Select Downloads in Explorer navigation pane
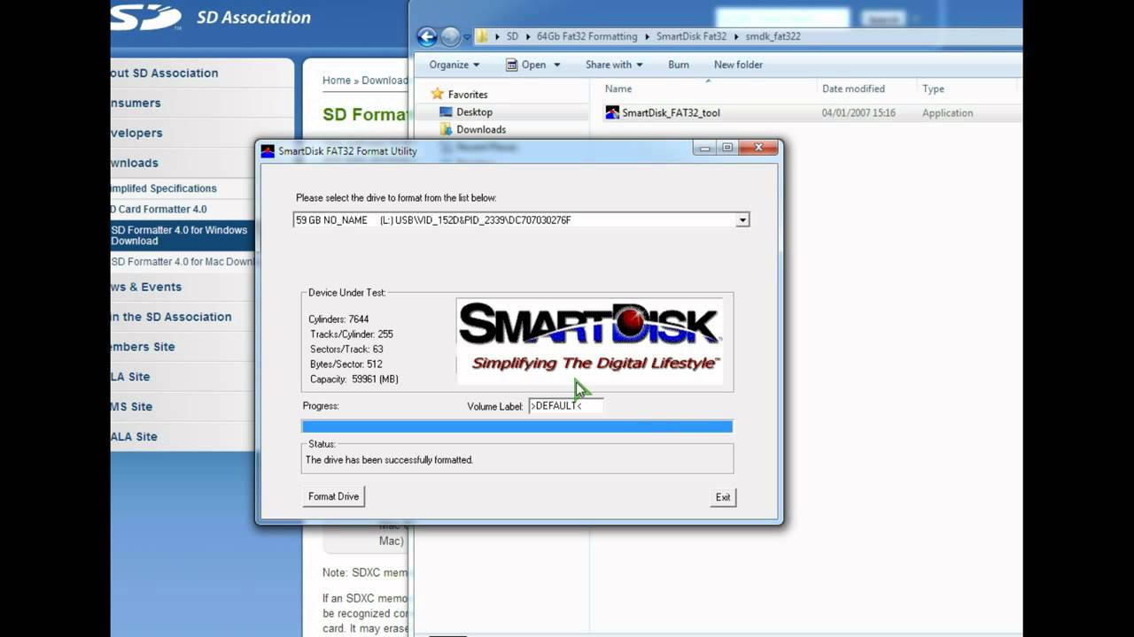The image size is (1134, 637). point(481,129)
